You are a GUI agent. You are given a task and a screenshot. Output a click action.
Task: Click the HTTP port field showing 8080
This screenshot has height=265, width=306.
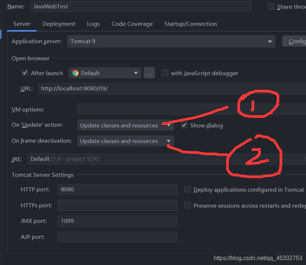(x=117, y=189)
